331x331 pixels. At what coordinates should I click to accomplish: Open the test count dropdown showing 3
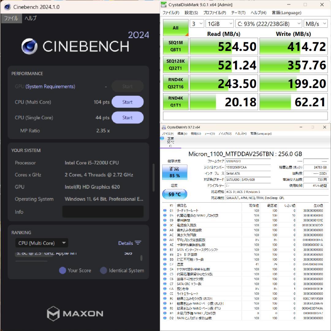tap(197, 24)
